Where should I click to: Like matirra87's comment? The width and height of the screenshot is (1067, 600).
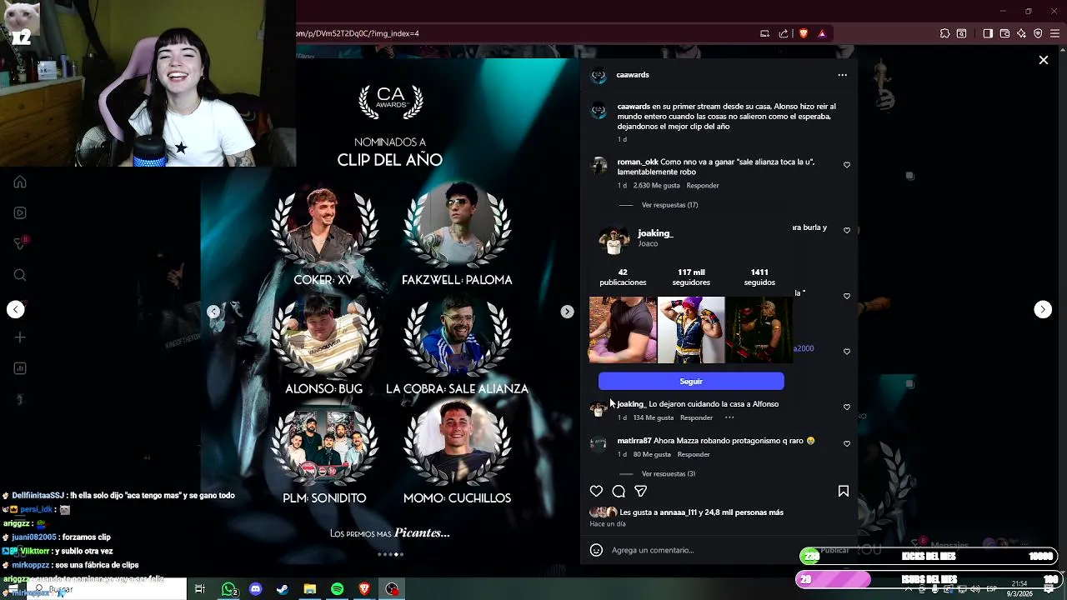click(847, 443)
